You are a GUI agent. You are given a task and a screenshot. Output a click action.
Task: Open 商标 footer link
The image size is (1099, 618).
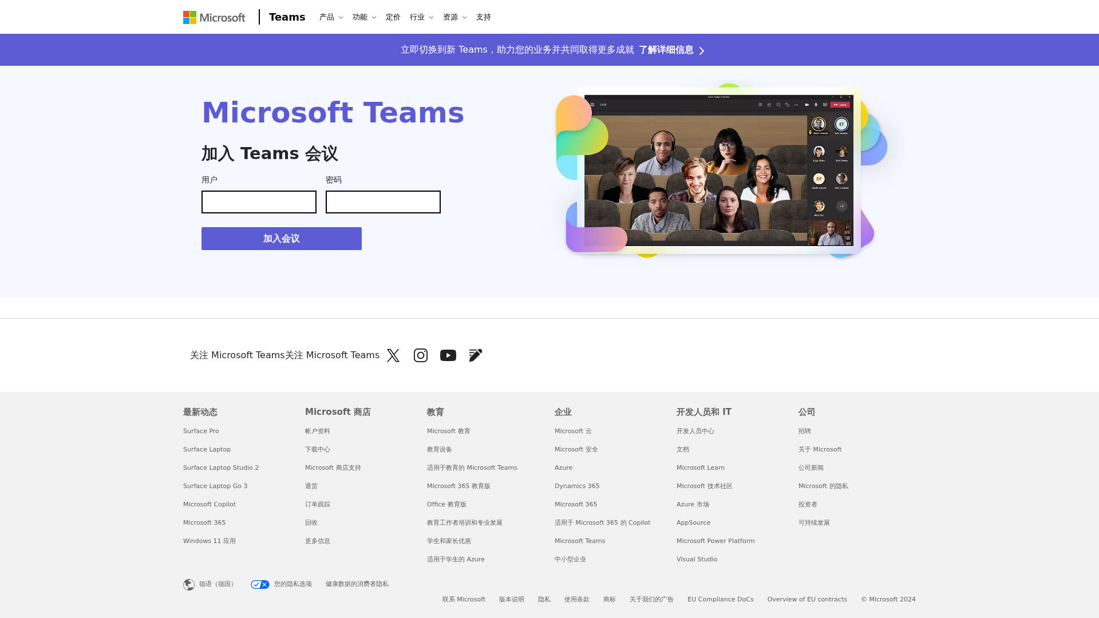pyautogui.click(x=610, y=599)
